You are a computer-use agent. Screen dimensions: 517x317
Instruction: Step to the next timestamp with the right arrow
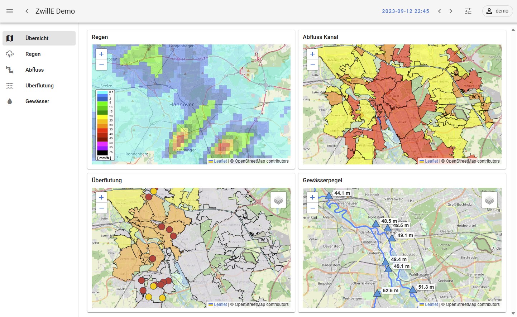click(451, 11)
